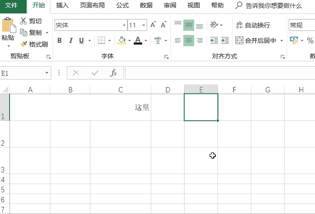Expand underline style dropdown
The width and height of the screenshot is (315, 214).
[x=90, y=40]
